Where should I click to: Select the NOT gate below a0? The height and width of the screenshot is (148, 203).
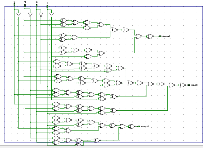pyautogui.click(x=30, y=14)
